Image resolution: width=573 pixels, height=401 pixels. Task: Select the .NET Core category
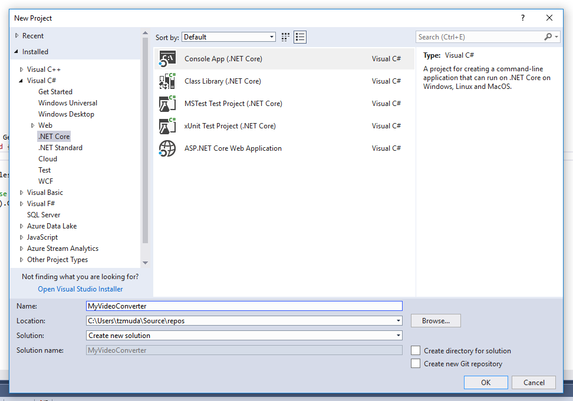(54, 137)
